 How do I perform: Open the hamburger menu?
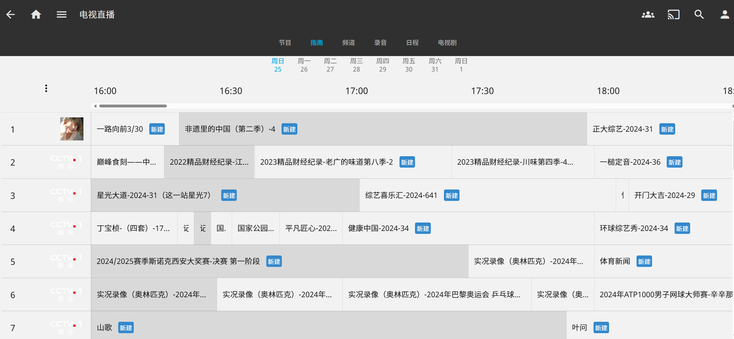point(61,15)
